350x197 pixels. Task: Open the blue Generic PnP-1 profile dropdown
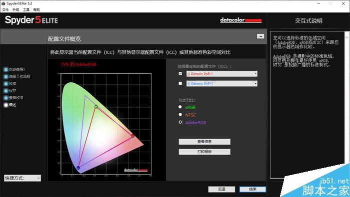pyautogui.click(x=222, y=84)
